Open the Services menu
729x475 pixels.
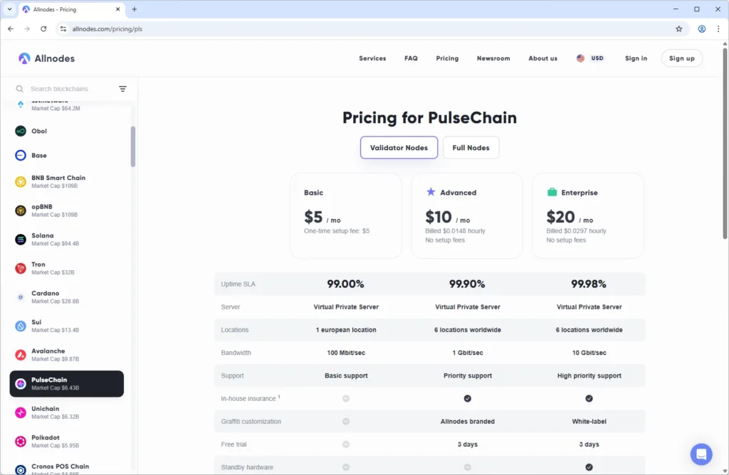[x=372, y=58]
